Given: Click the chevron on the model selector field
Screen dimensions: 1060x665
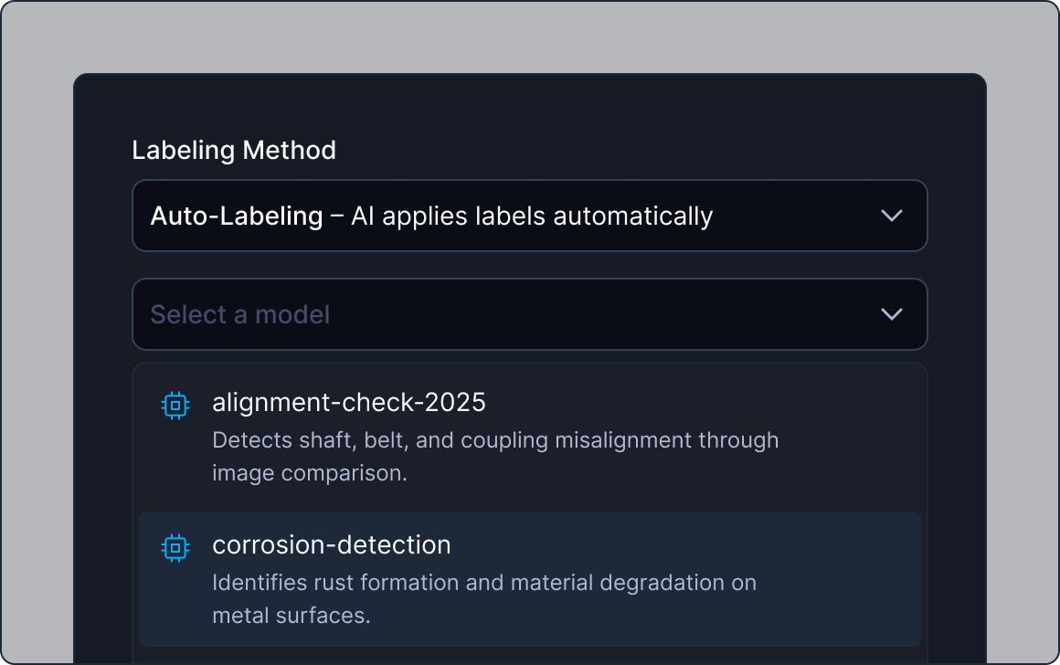Looking at the screenshot, I should pos(891,314).
